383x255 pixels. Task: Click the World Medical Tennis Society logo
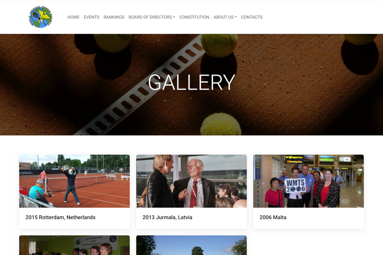40,17
